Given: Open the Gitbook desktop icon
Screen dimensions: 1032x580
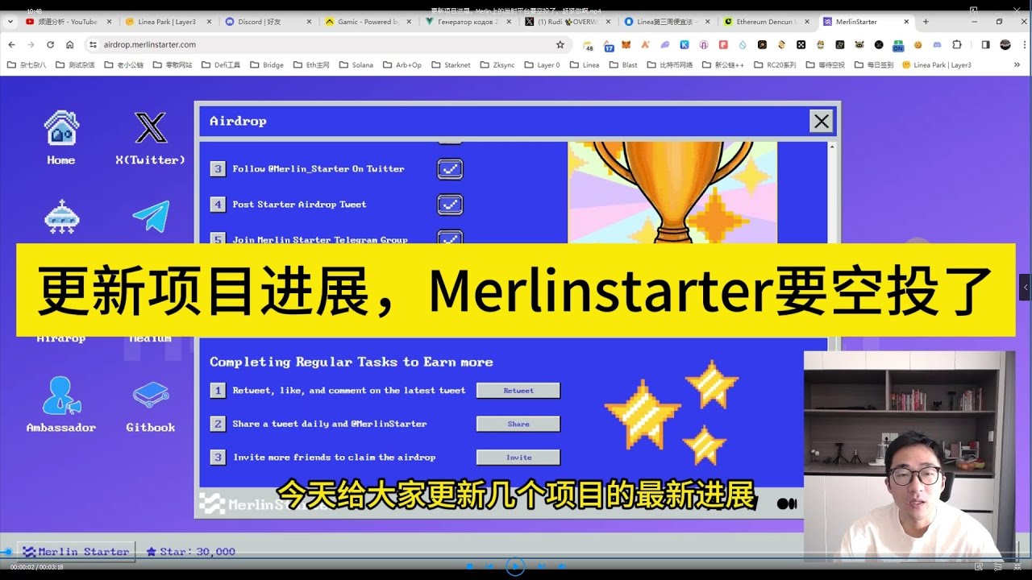Looking at the screenshot, I should [x=151, y=405].
